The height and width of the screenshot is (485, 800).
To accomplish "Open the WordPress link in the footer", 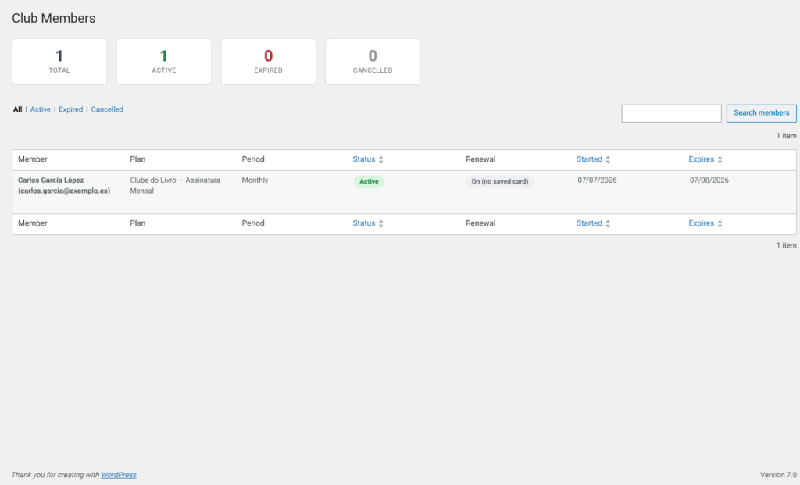I will 119,475.
